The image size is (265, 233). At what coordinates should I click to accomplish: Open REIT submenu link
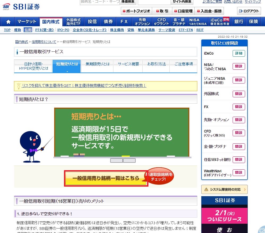coord(200,30)
